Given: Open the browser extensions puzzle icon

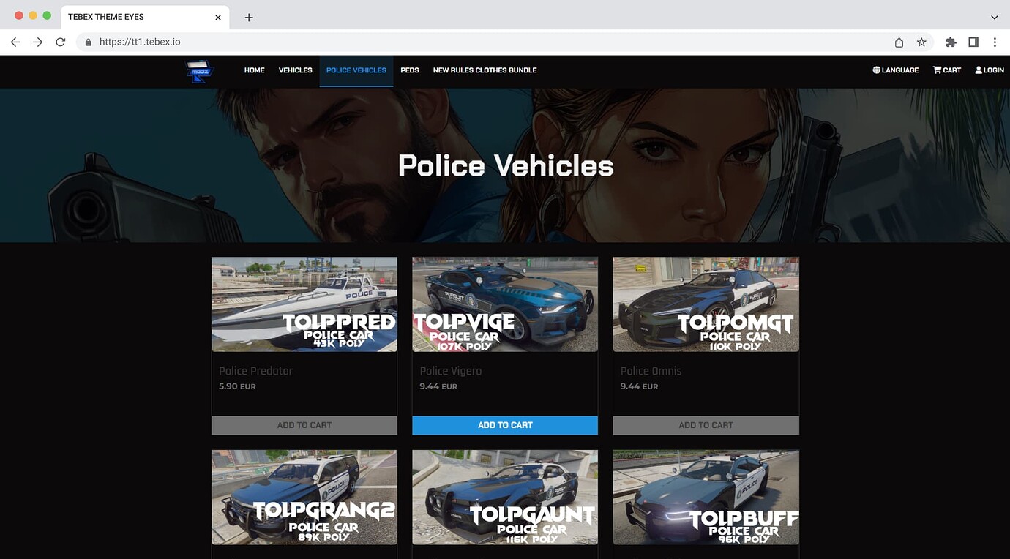Looking at the screenshot, I should pyautogui.click(x=951, y=42).
